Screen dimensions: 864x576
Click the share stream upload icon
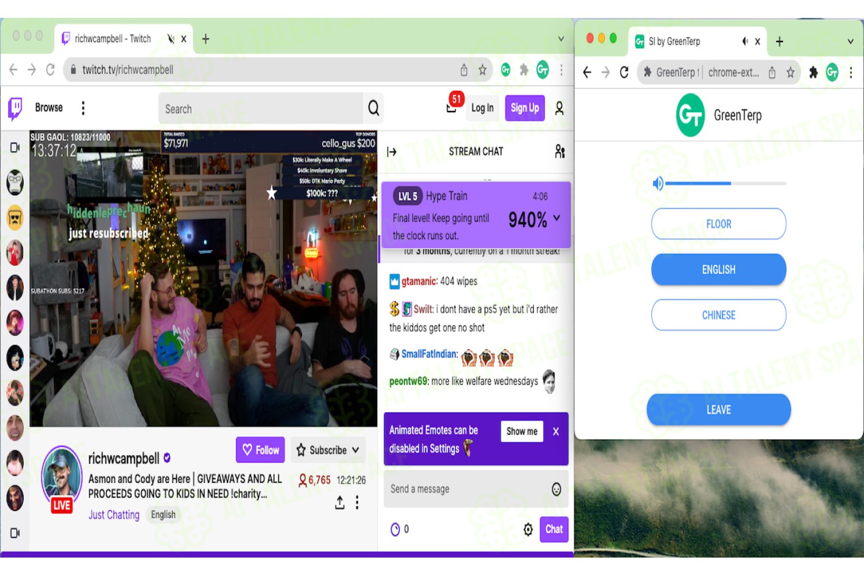(x=340, y=503)
